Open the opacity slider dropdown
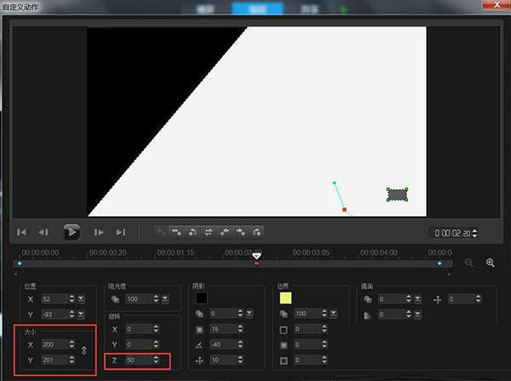The height and width of the screenshot is (381, 511). (165, 299)
